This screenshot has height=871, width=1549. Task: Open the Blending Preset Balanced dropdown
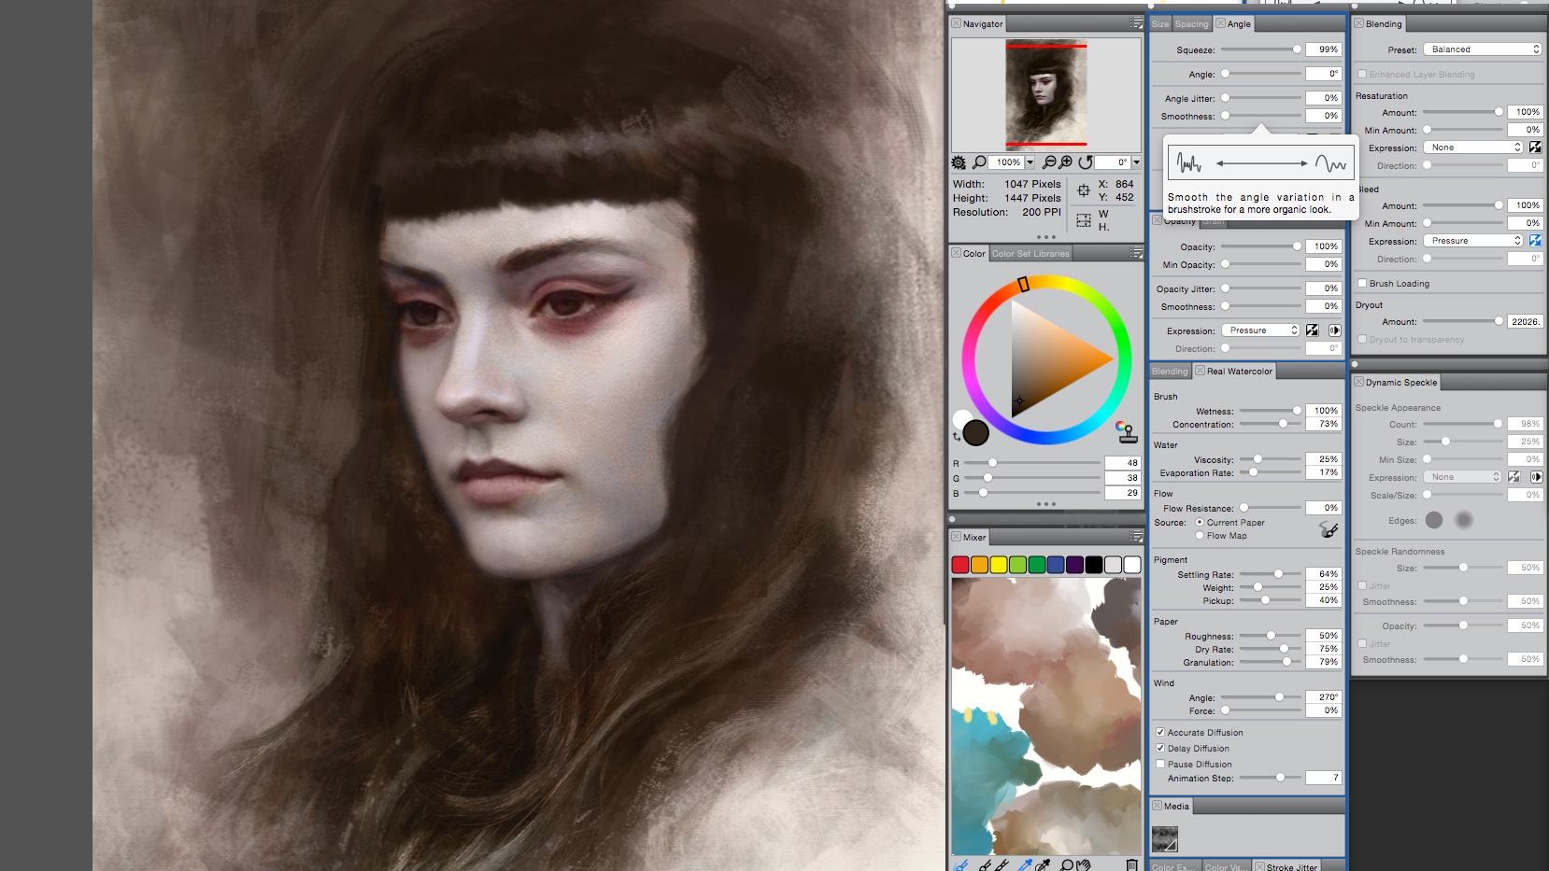click(x=1483, y=49)
